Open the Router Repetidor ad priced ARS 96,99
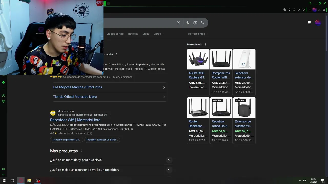328x184 pixels. pos(198,120)
